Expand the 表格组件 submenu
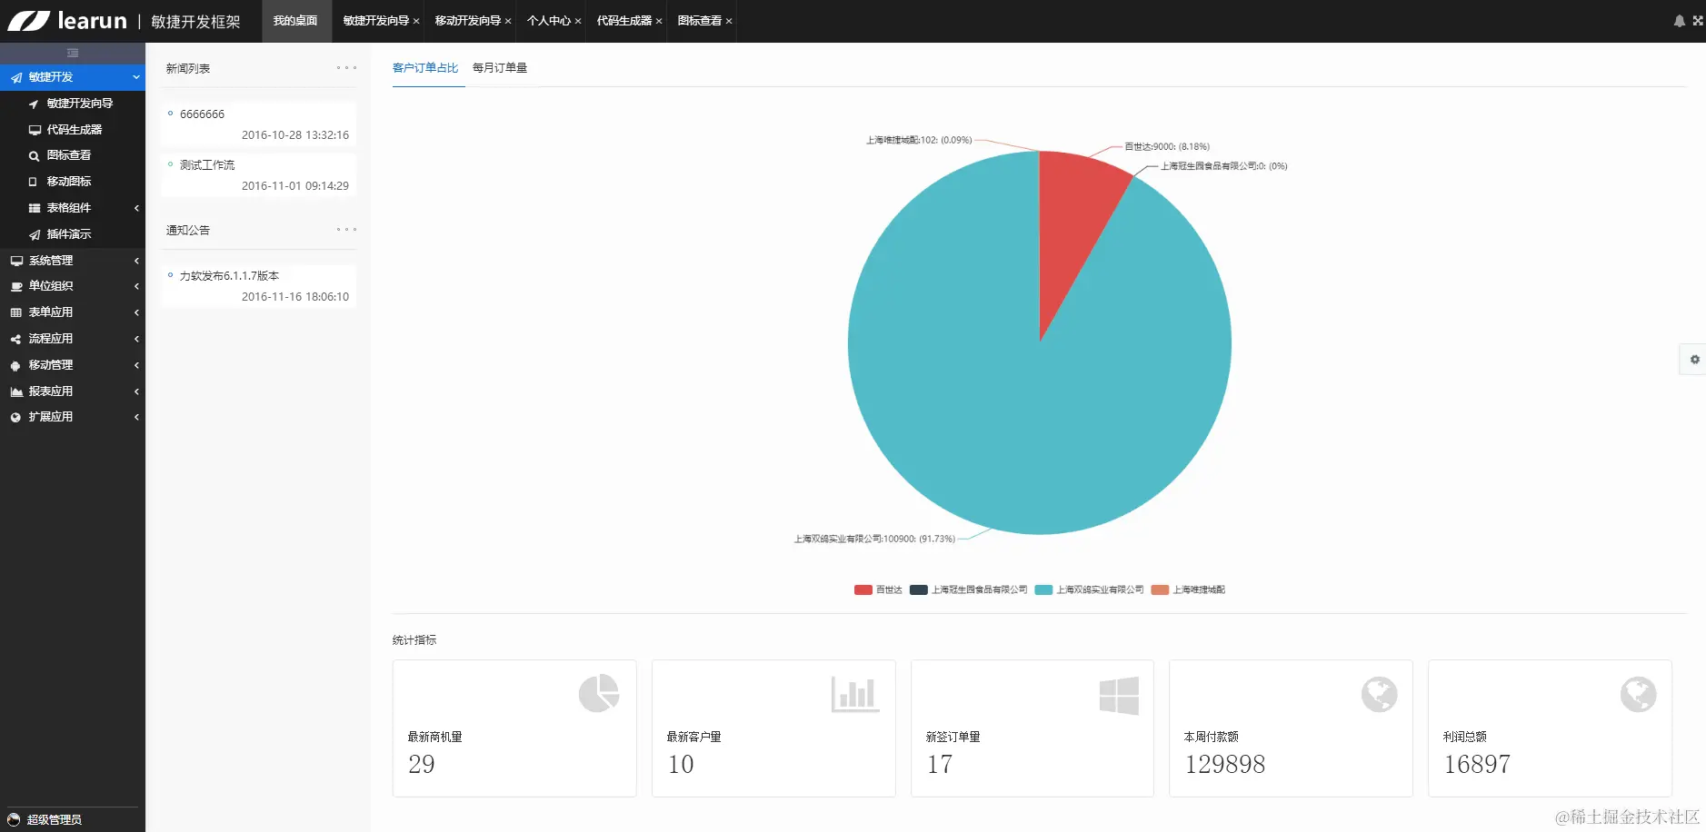The image size is (1706, 832). click(73, 208)
